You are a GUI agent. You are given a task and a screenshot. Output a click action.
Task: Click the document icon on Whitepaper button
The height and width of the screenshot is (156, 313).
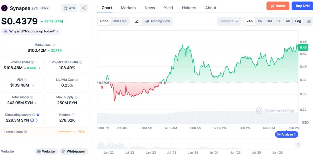(64, 151)
